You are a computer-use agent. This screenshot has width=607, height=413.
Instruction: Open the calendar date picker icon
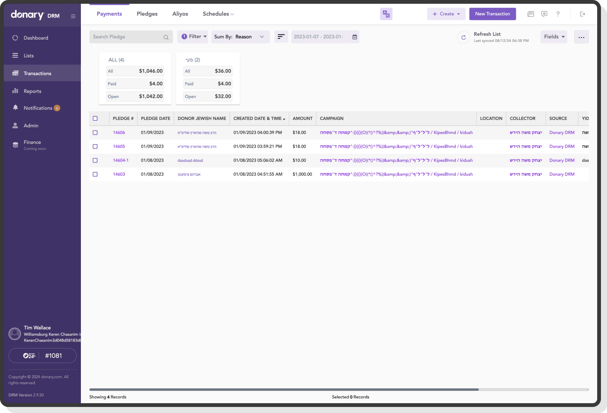(x=354, y=37)
